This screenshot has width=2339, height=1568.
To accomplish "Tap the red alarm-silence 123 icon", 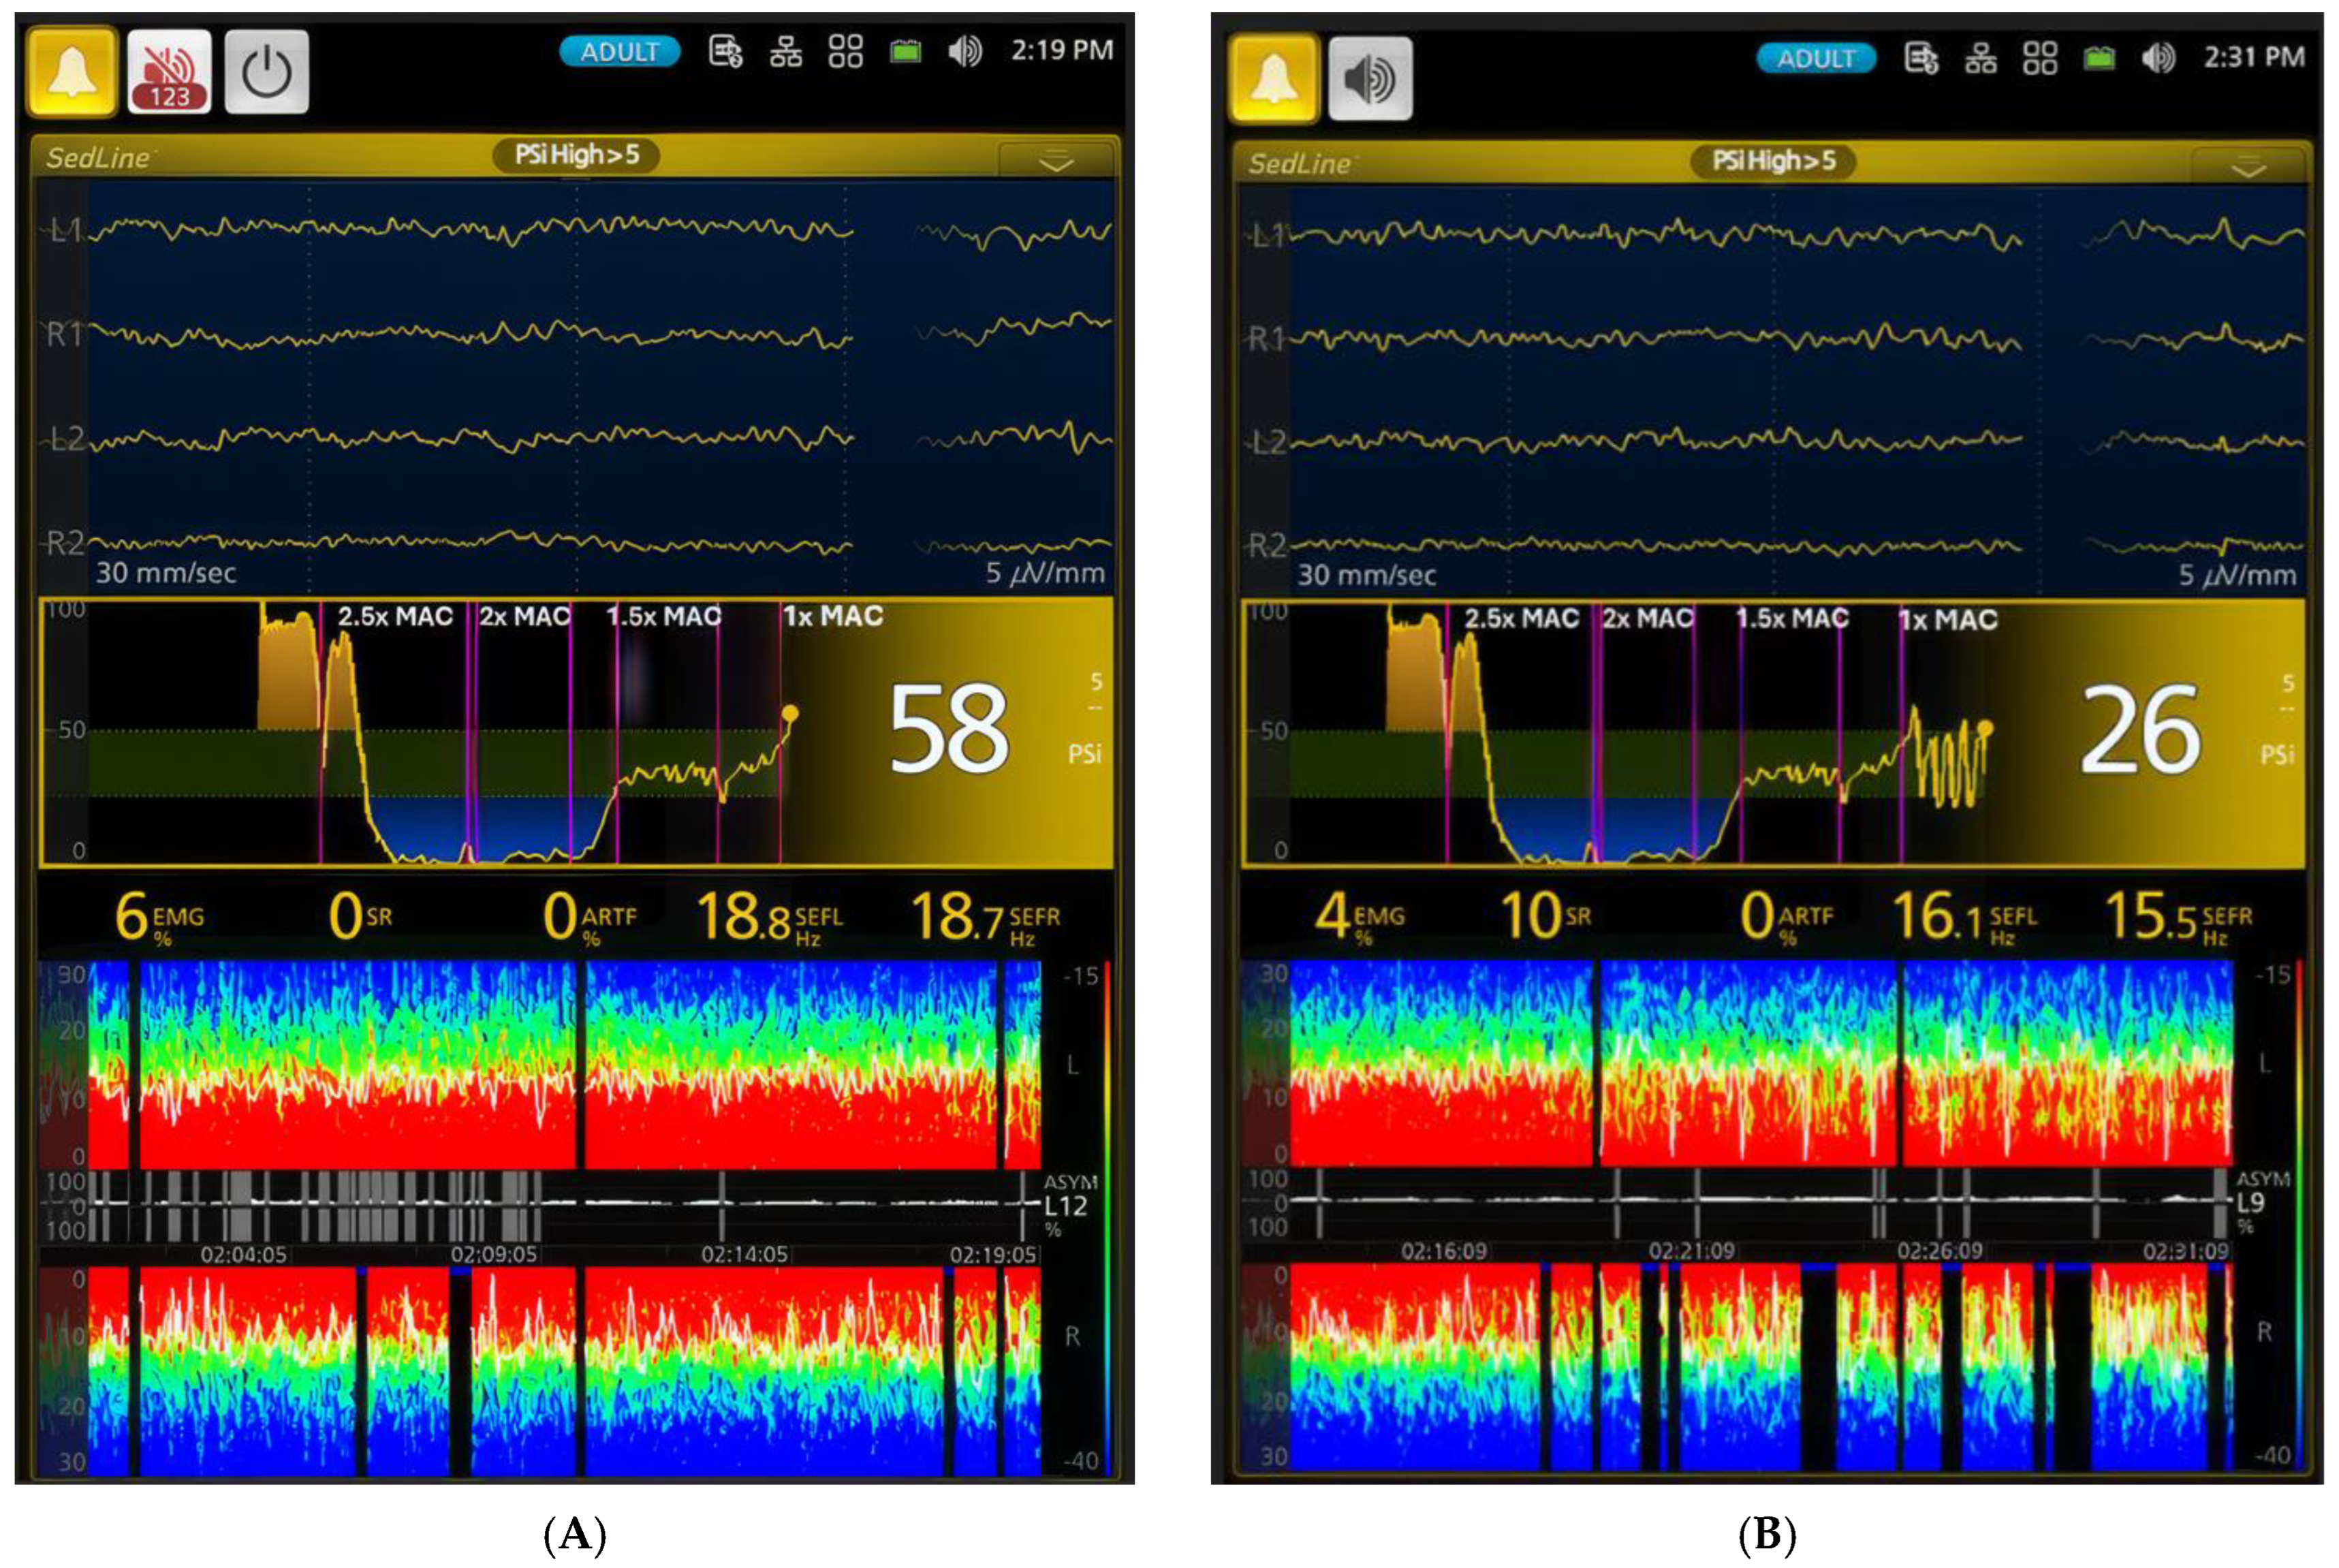I will point(169,72).
